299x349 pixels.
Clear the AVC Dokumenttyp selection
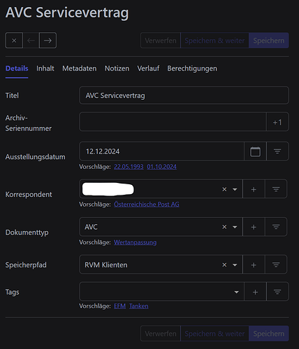[x=224, y=227]
